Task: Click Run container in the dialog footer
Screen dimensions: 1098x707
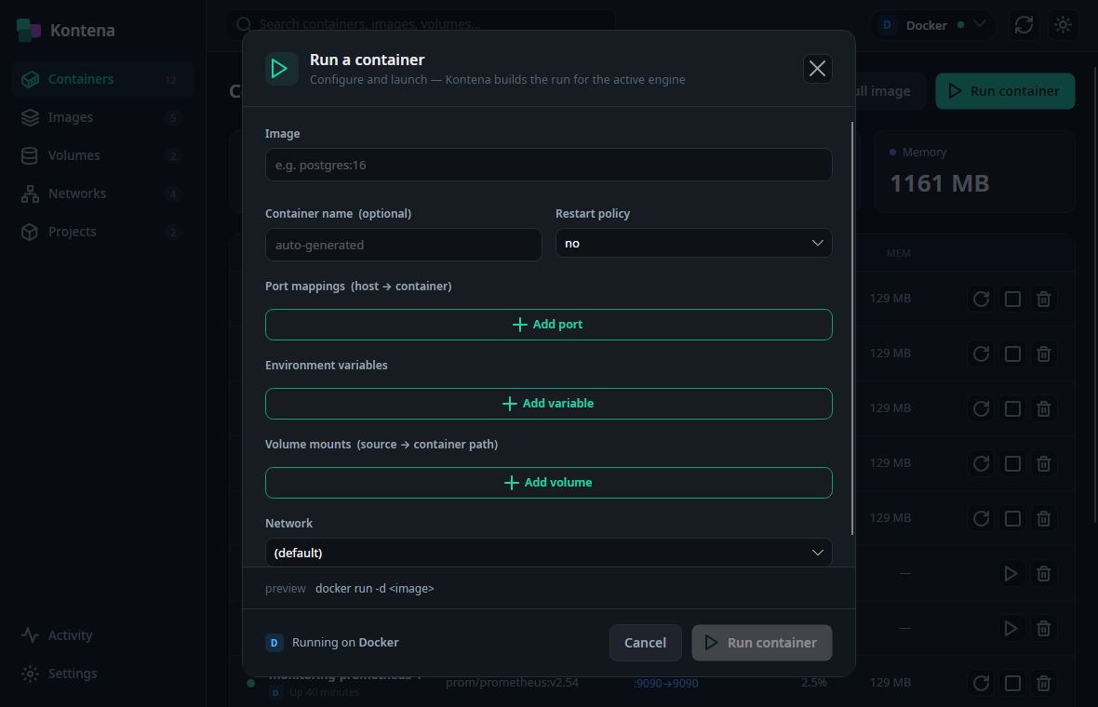Action: (x=762, y=643)
